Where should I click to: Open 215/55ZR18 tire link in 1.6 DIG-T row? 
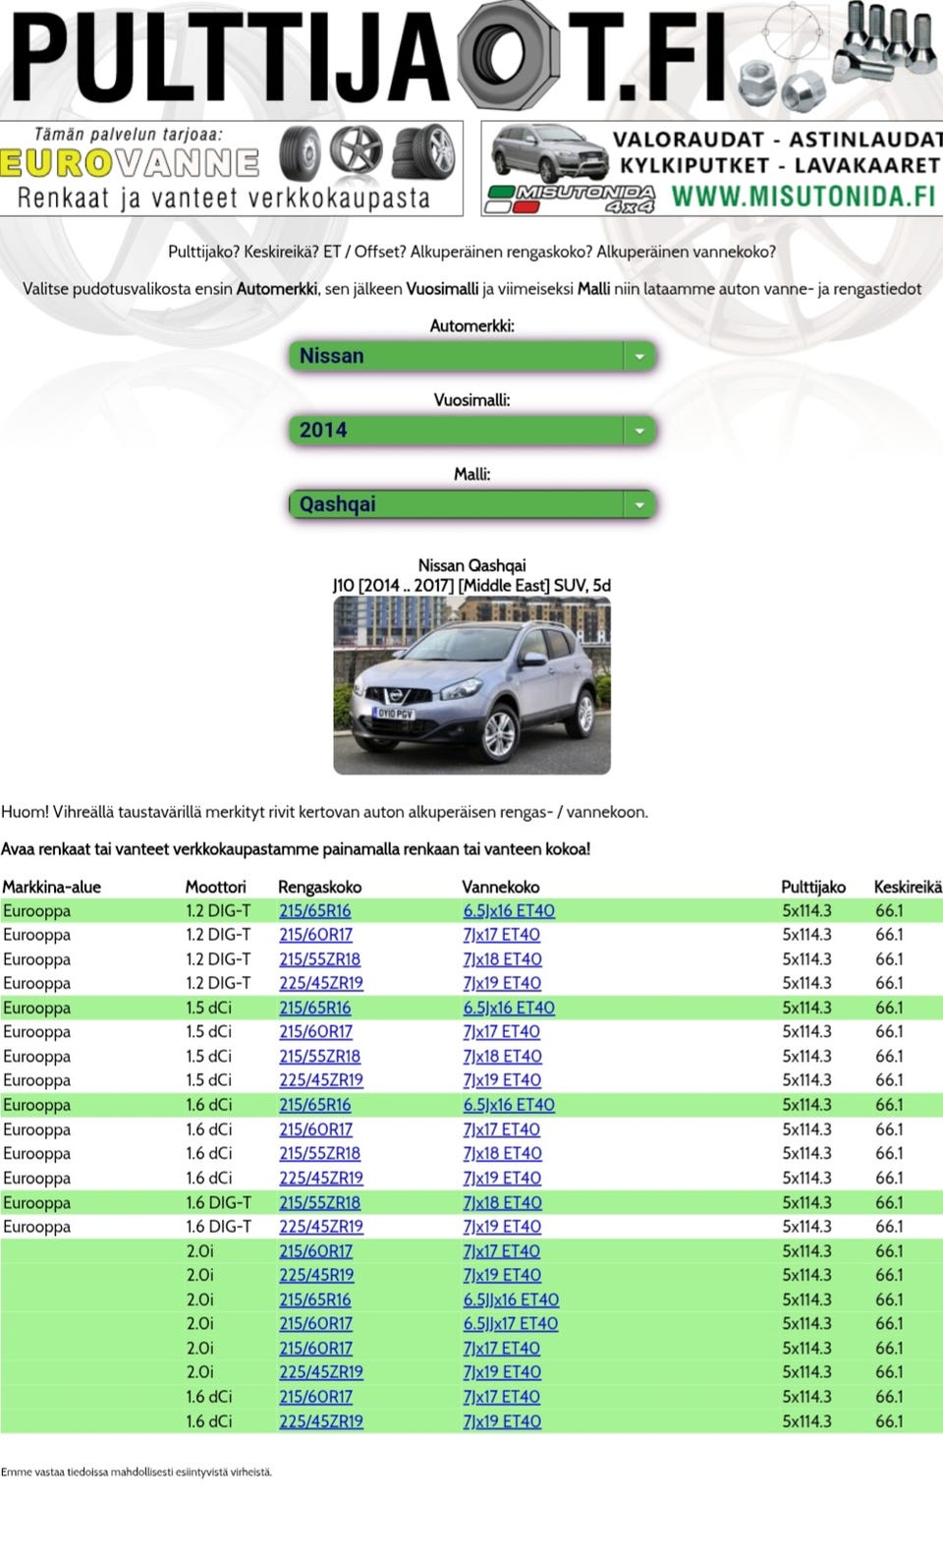(319, 1202)
